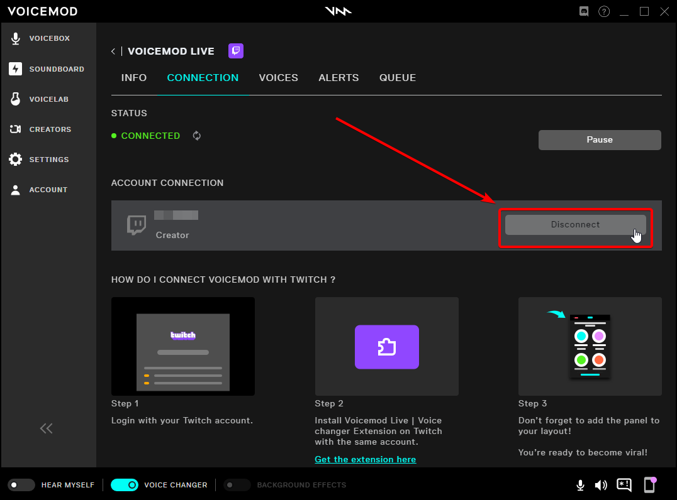Image resolution: width=677 pixels, height=500 pixels.
Task: Open Voicelab flask icon
Action: click(x=16, y=99)
